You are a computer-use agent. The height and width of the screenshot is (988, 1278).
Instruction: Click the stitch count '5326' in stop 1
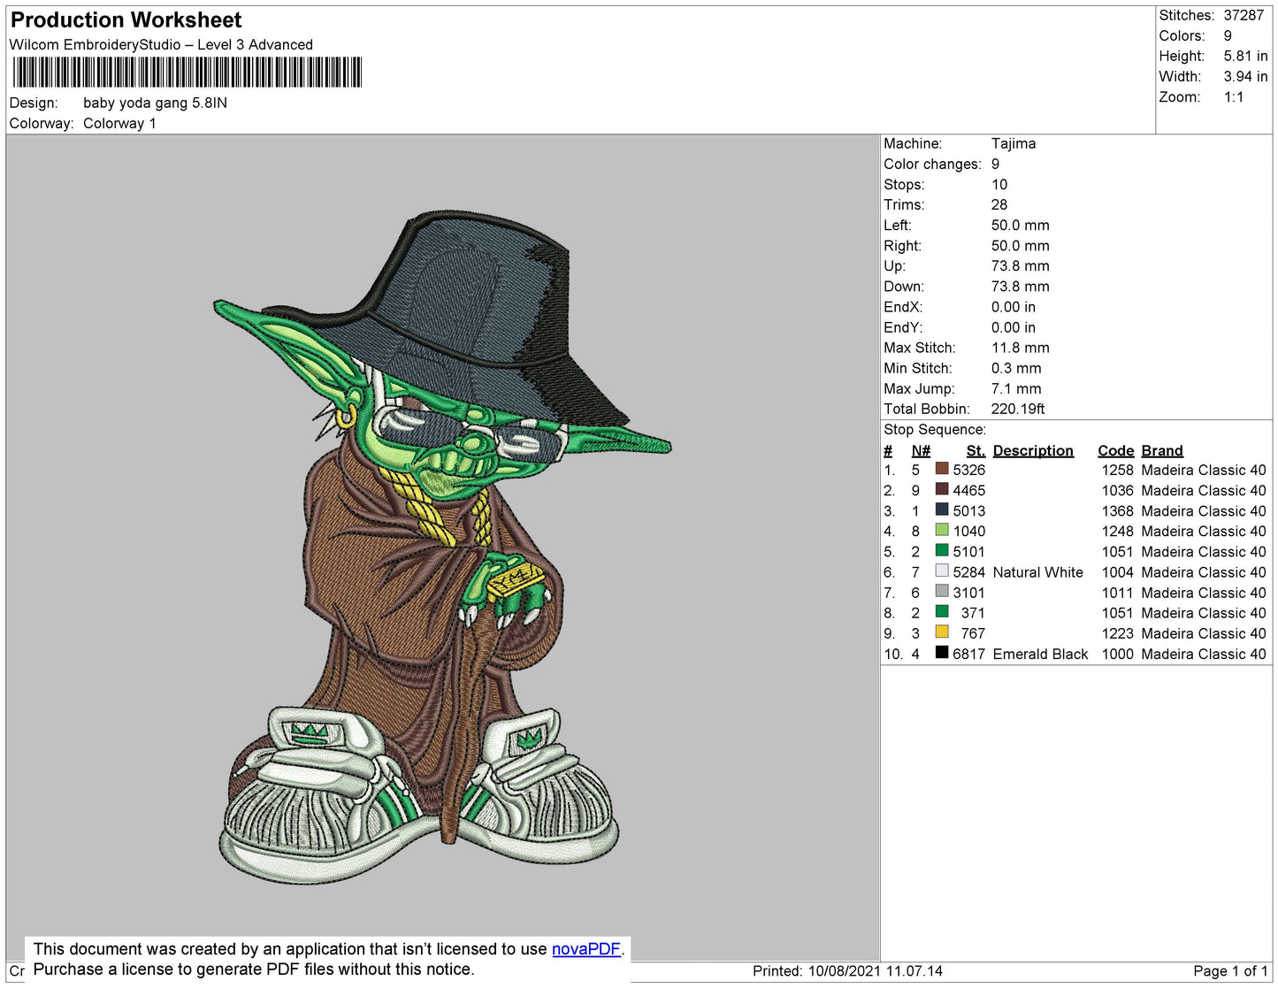969,470
